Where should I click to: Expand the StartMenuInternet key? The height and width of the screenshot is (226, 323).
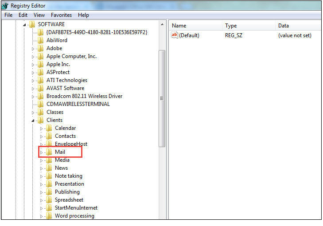pos(41,208)
